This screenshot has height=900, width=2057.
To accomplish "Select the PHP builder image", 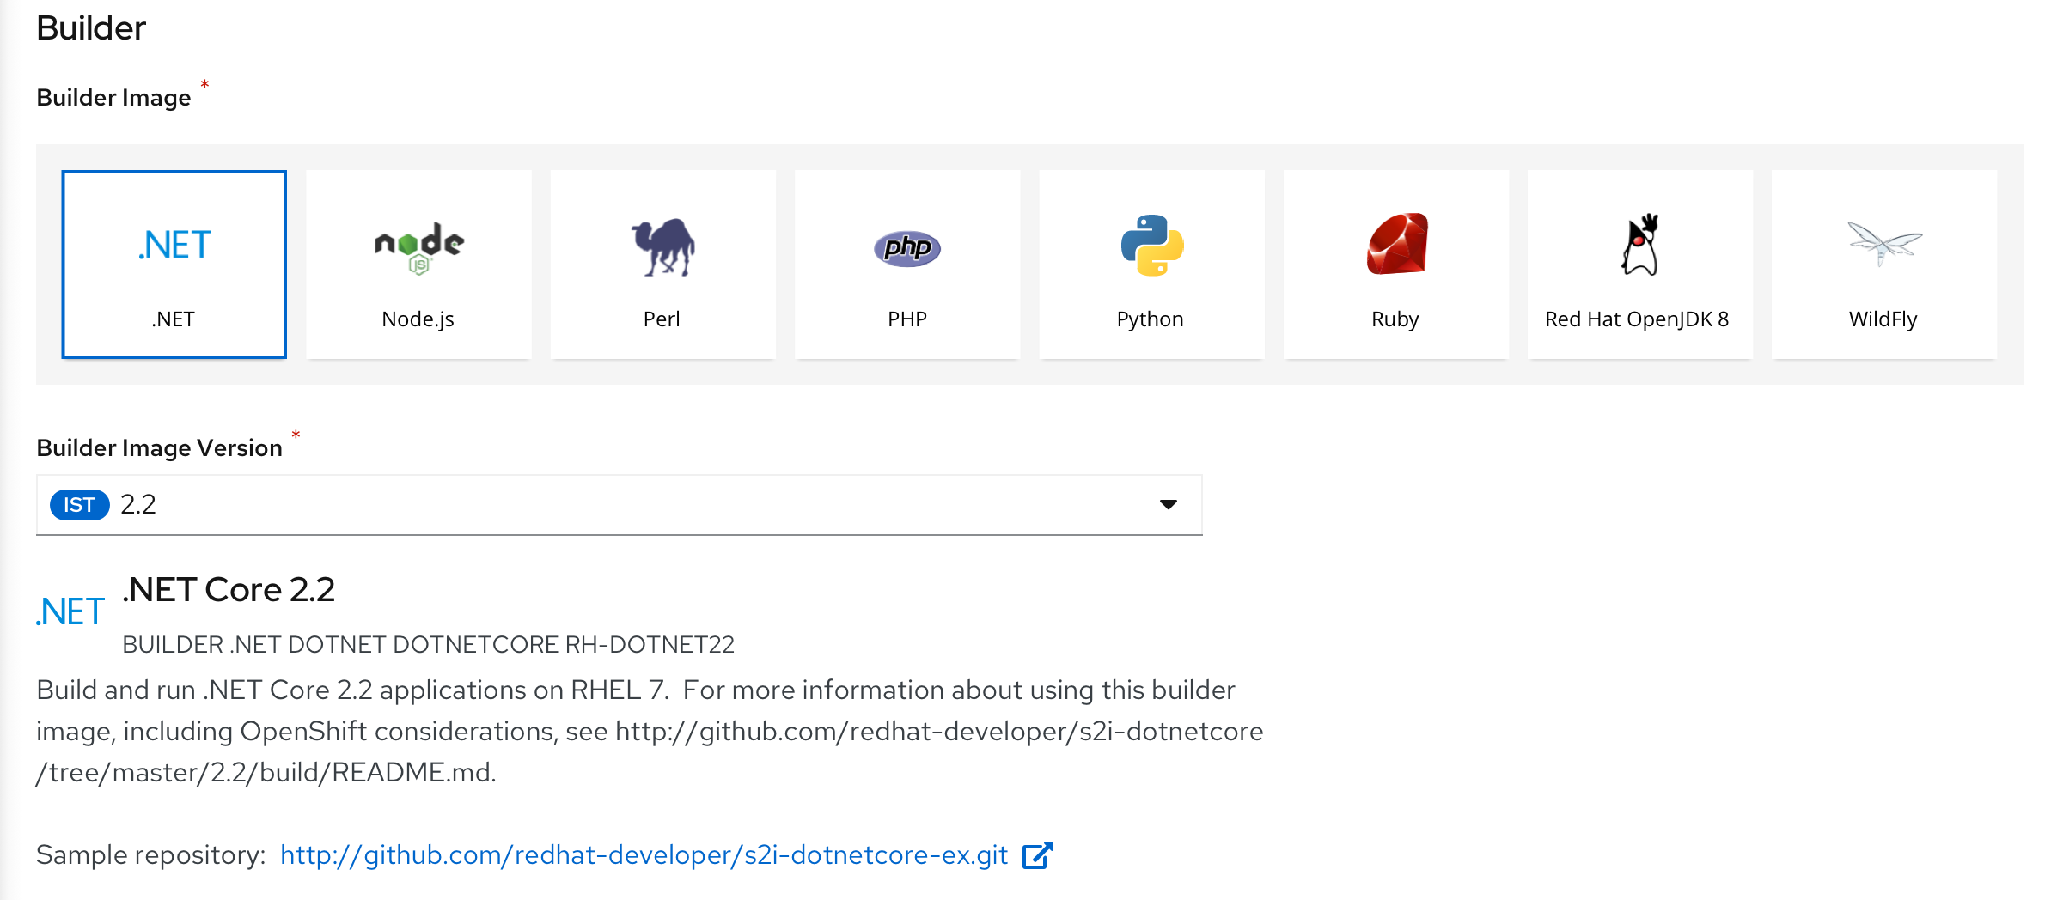I will (907, 264).
